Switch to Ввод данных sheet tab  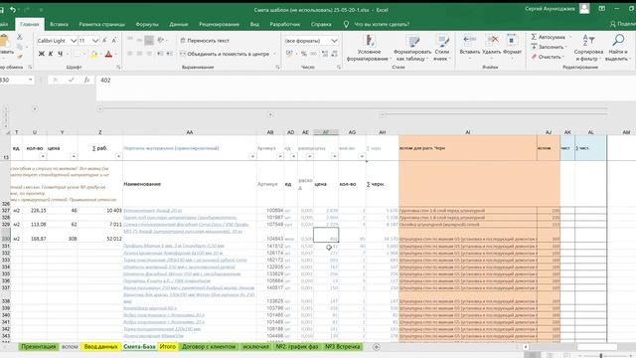pos(100,347)
